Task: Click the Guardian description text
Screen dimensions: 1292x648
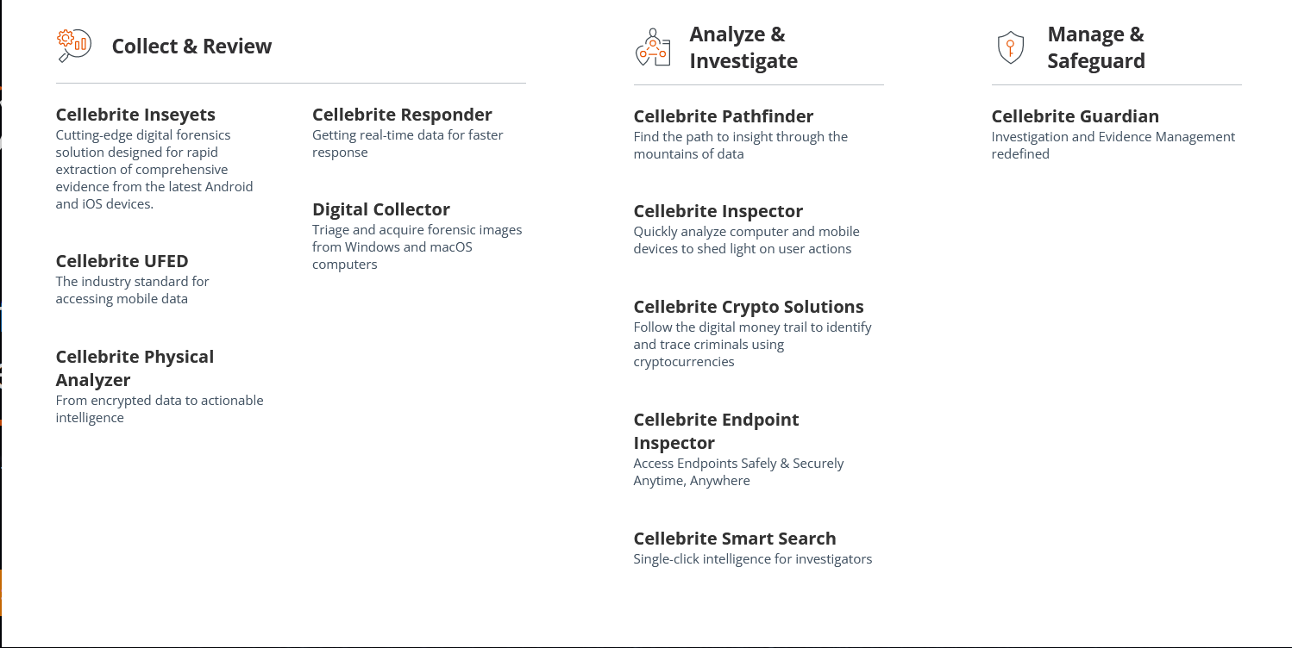Action: 1112,145
